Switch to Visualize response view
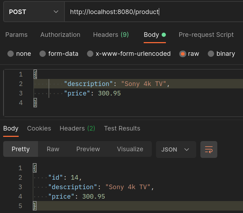Image resolution: width=243 pixels, height=213 pixels. [130, 149]
